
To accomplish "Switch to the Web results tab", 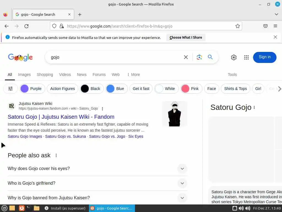I will pos(116,75).
